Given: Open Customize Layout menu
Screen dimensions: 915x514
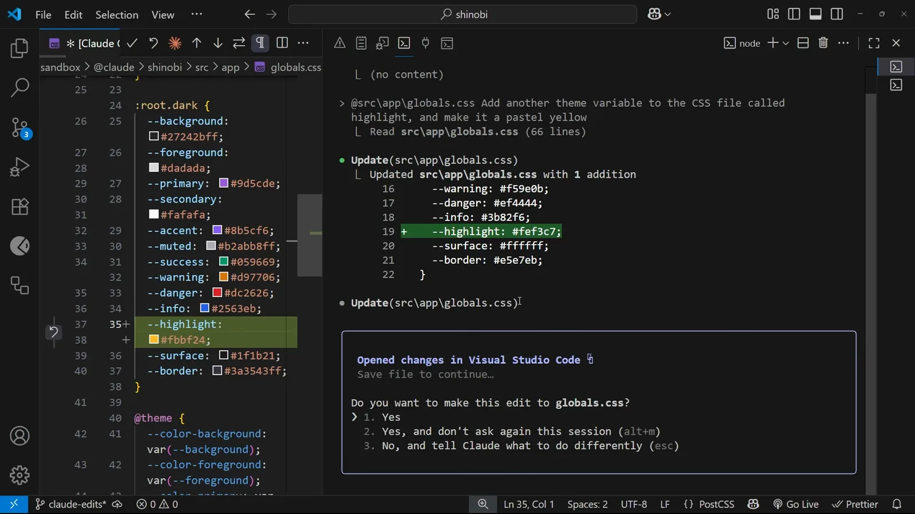Looking at the screenshot, I should pyautogui.click(x=773, y=14).
